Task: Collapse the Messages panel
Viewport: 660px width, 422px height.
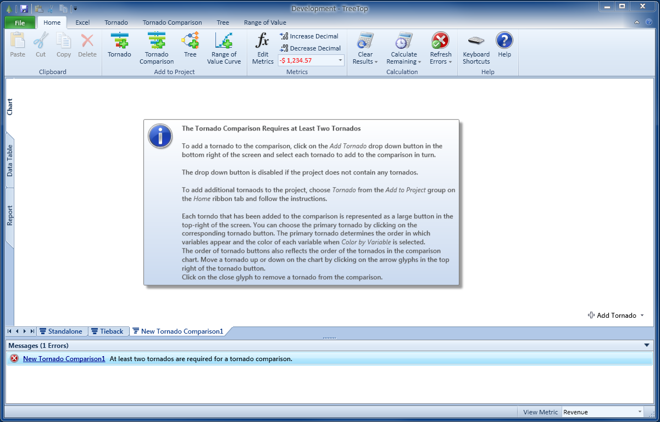Action: click(x=646, y=345)
